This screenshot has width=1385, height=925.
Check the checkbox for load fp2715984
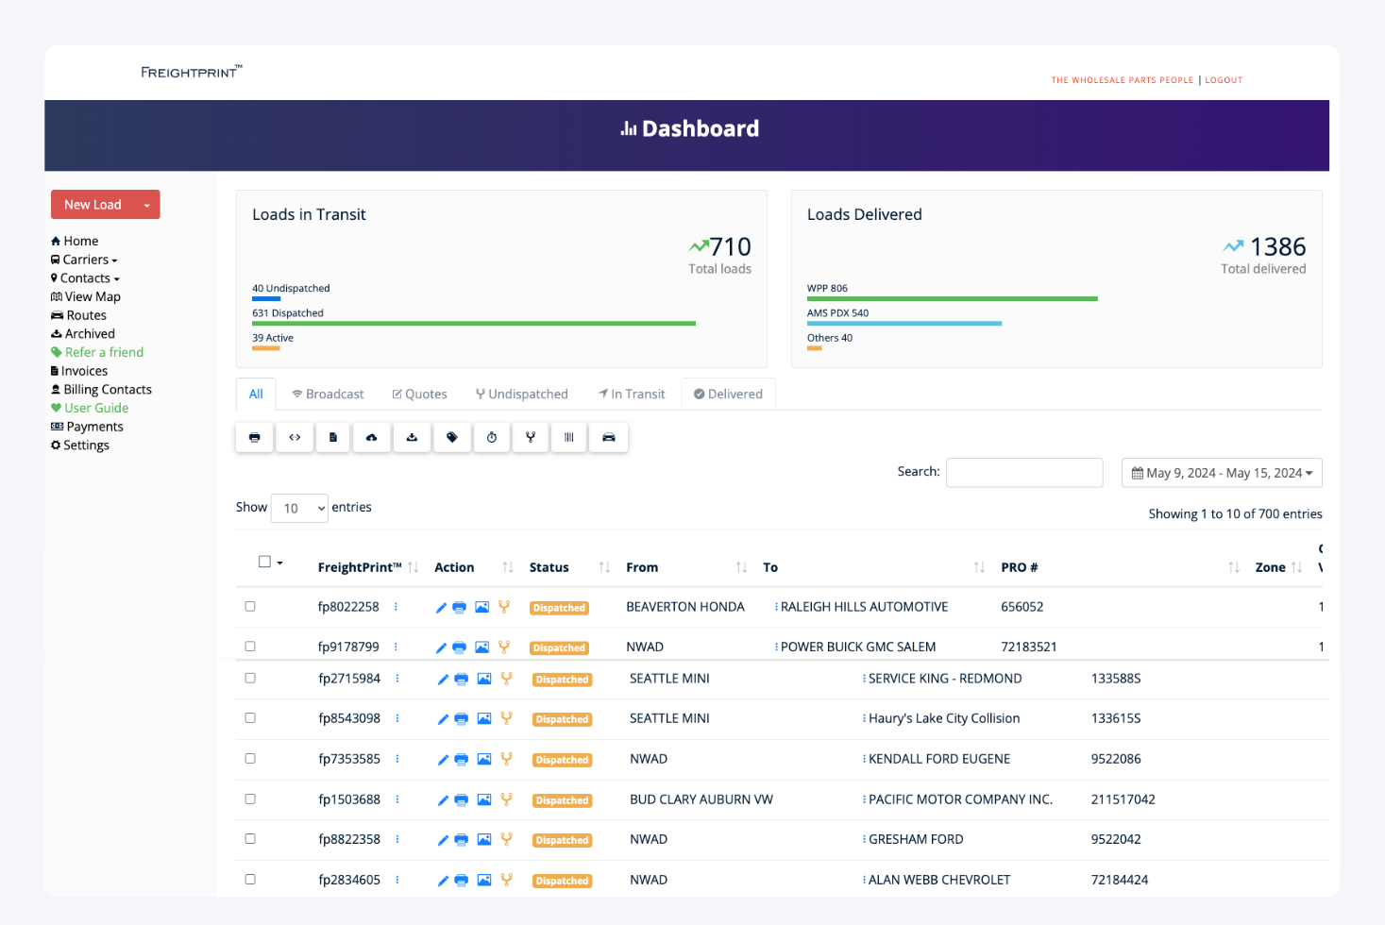(249, 679)
